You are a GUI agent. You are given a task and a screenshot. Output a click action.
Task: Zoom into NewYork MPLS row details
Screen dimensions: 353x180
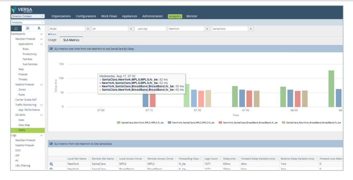click(x=51, y=164)
